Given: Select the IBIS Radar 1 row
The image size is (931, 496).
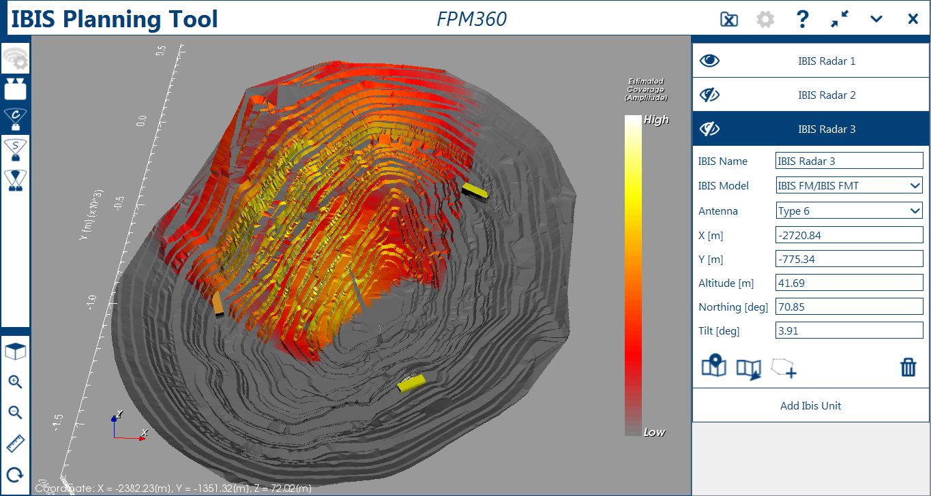Looking at the screenshot, I should point(811,61).
